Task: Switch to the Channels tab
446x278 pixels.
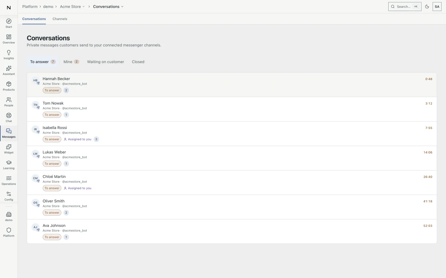Action: pos(60,19)
